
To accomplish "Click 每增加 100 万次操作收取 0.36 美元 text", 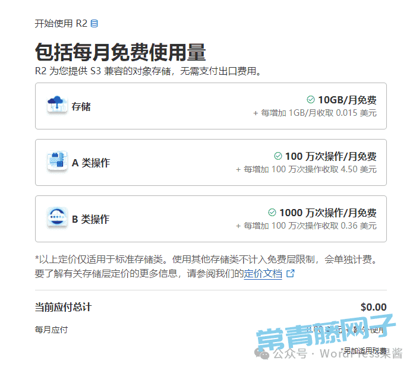I will point(306,226).
